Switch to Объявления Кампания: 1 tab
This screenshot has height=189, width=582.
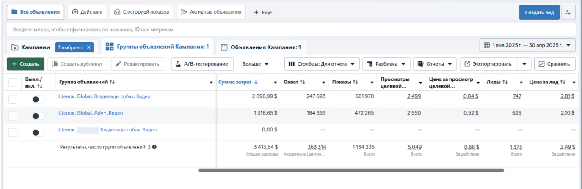[x=262, y=47]
